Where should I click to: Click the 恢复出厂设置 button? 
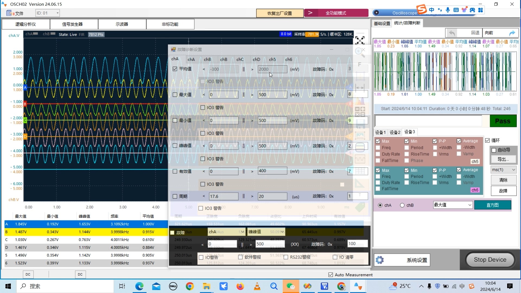279,13
